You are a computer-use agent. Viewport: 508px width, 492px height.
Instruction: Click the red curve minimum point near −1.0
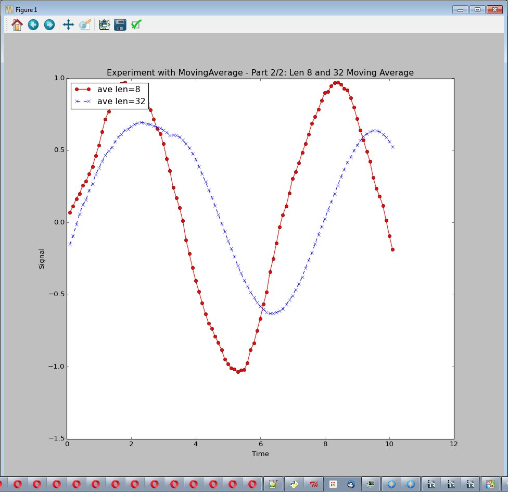coord(238,372)
